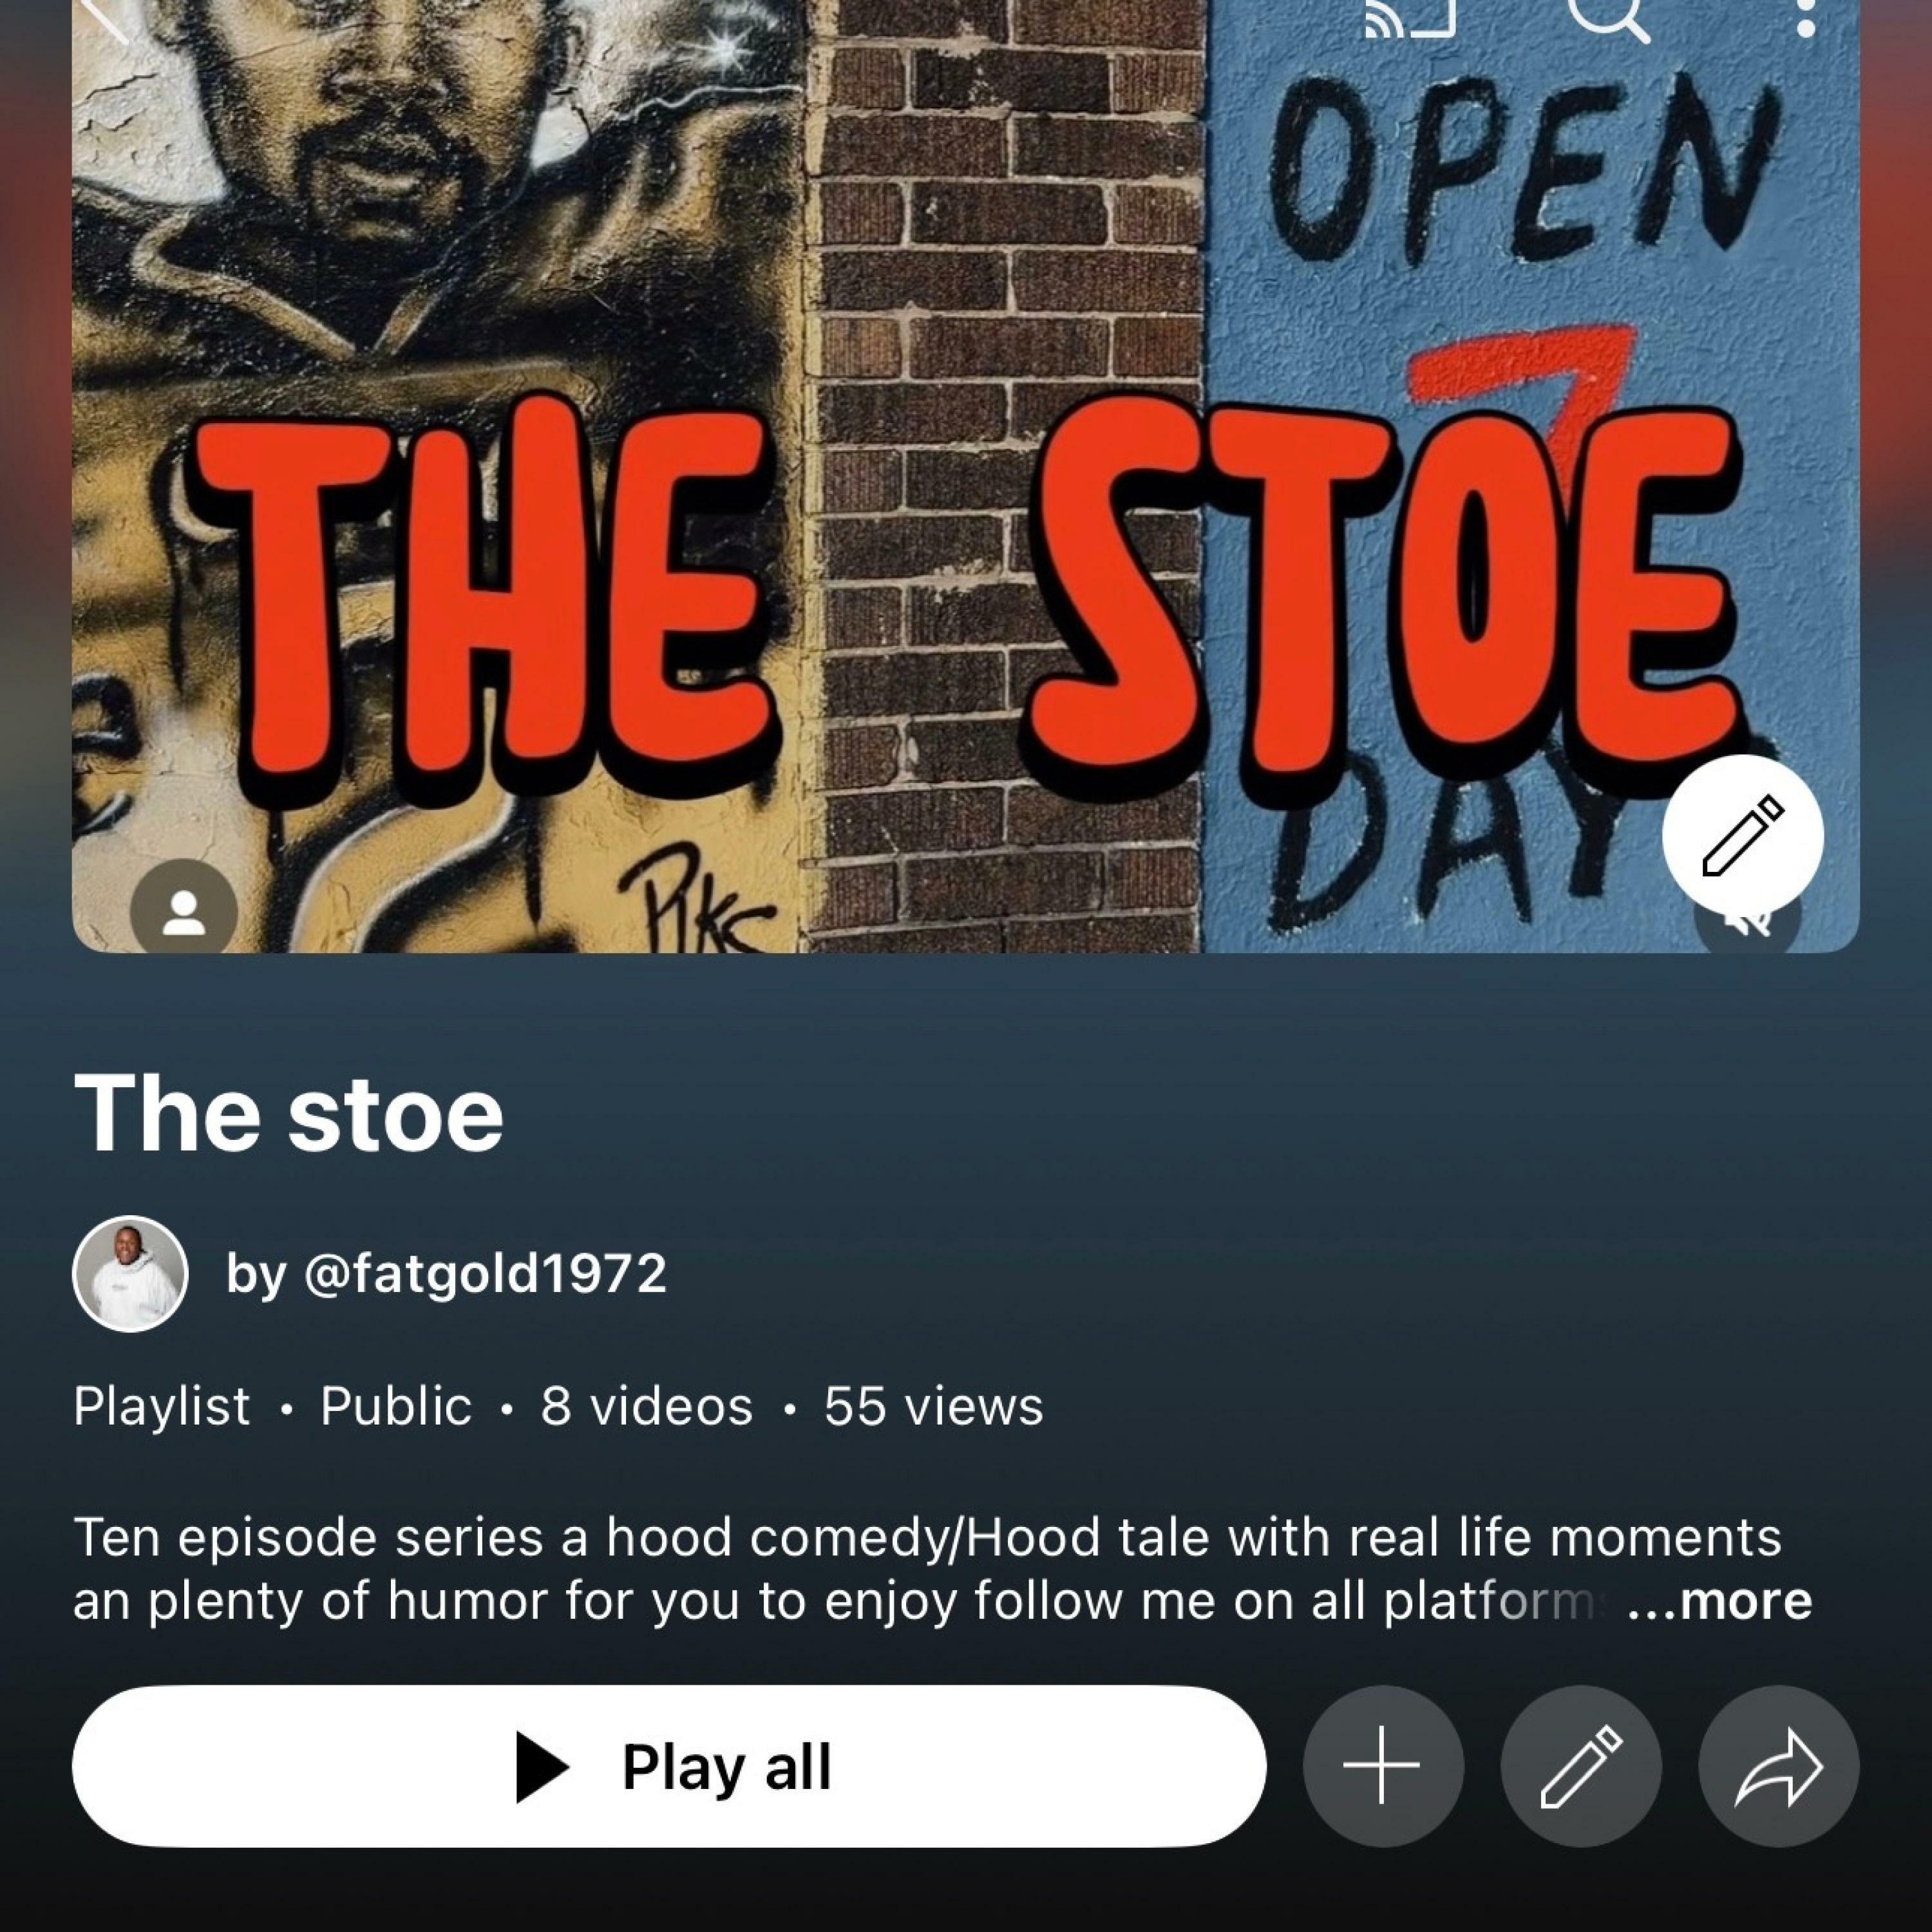Edit playlist thumbnail via white pencil circle
This screenshot has height=1932, width=1932.
click(x=1743, y=836)
